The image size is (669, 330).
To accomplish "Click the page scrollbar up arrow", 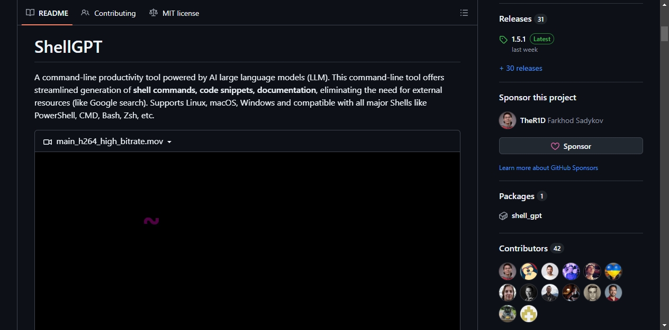I will coord(664,5).
